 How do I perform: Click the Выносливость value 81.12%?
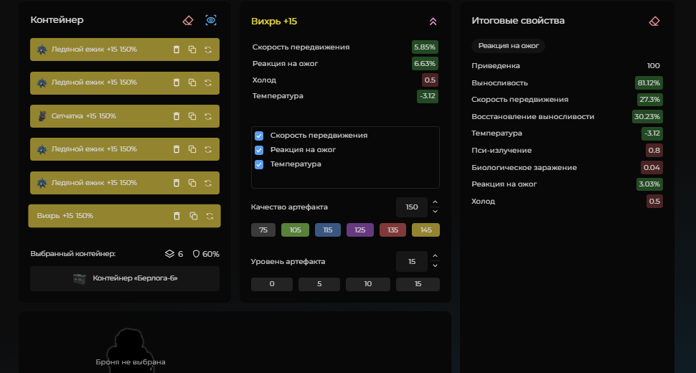(649, 83)
